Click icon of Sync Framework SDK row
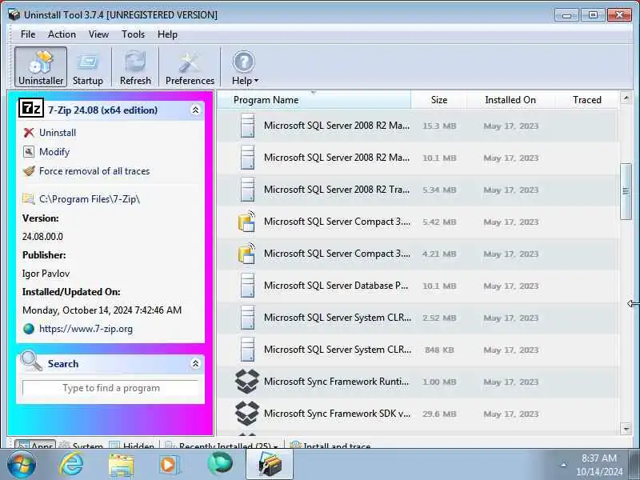Viewport: 640px width, 480px height. click(247, 413)
